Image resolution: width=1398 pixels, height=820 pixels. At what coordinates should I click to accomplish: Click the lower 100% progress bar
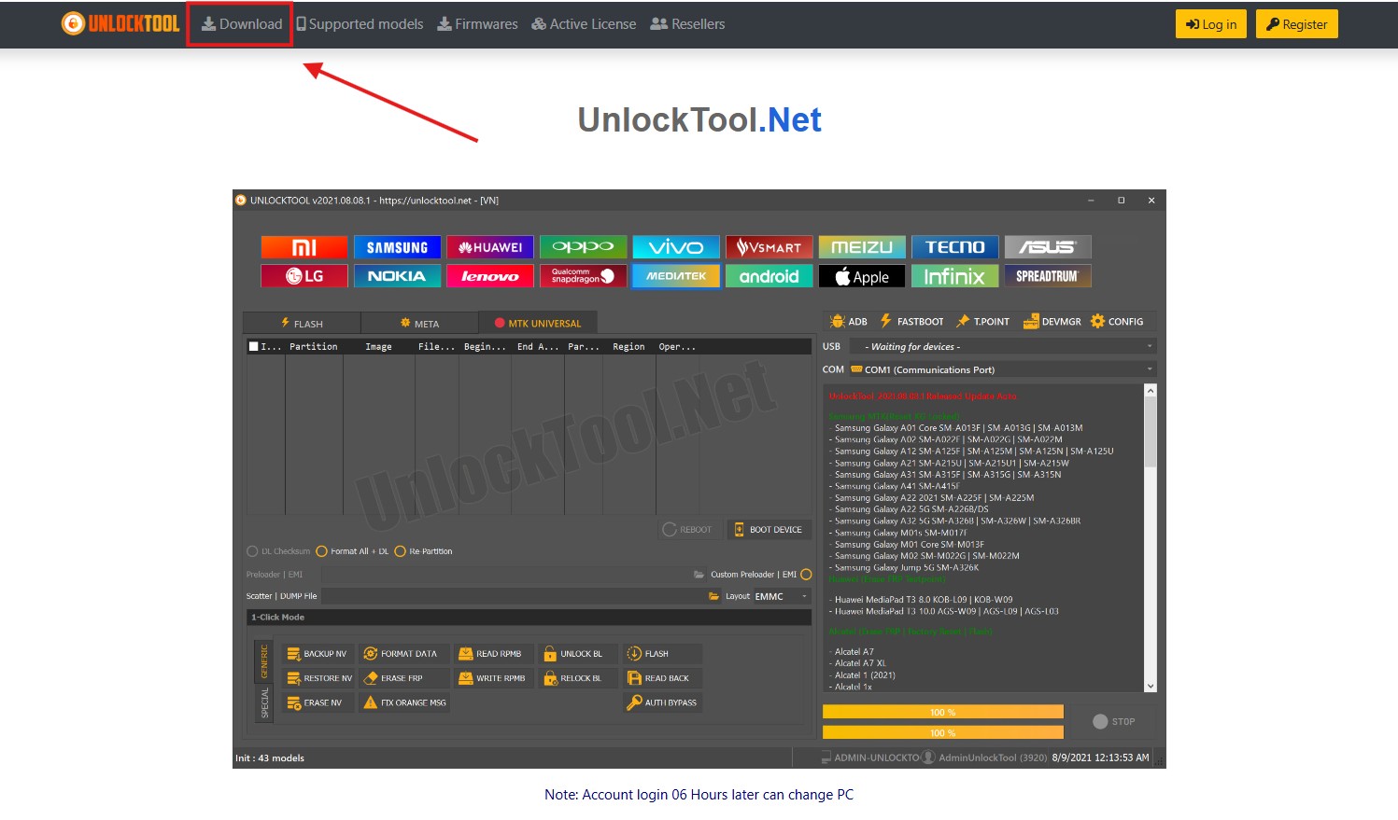click(942, 732)
